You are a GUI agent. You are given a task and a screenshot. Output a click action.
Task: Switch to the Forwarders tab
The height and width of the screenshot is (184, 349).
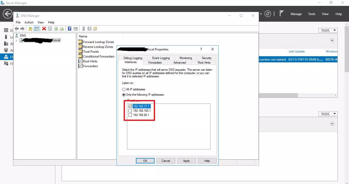[155, 62]
